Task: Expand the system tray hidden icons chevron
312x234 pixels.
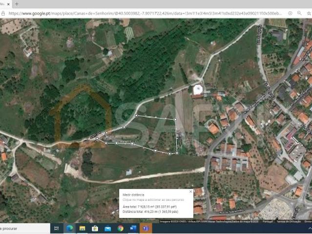Action: coord(310,229)
